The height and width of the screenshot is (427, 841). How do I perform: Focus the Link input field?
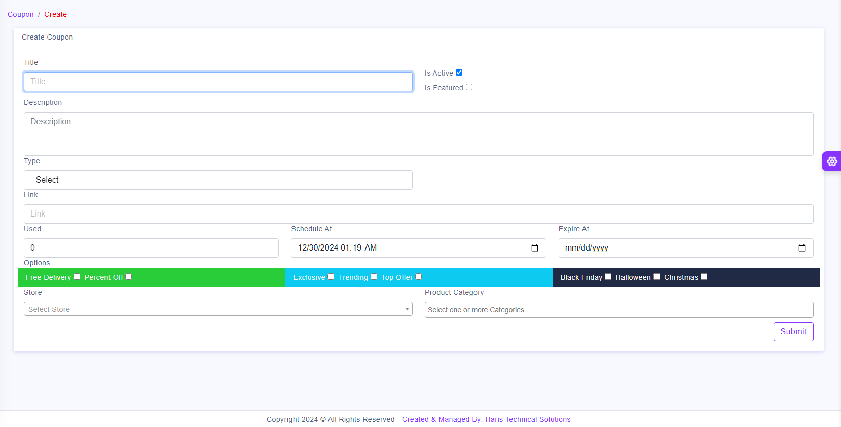click(x=419, y=214)
